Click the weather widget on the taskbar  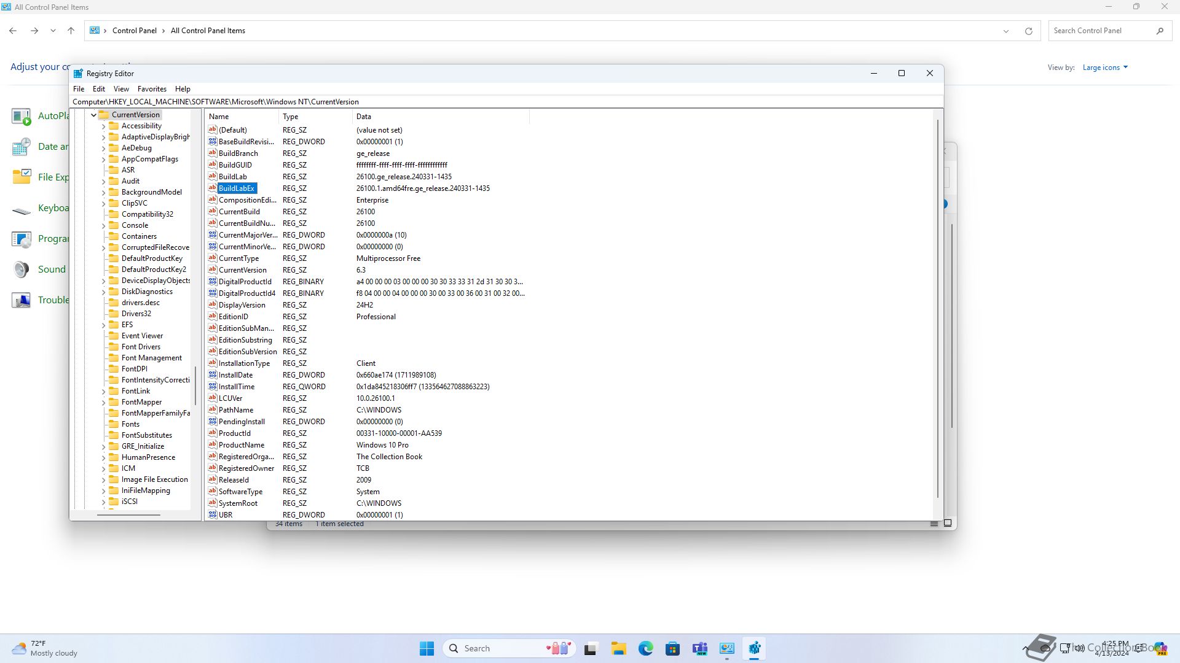[45, 648]
